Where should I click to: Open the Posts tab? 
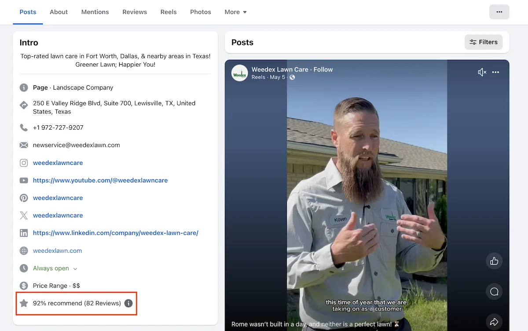click(28, 12)
